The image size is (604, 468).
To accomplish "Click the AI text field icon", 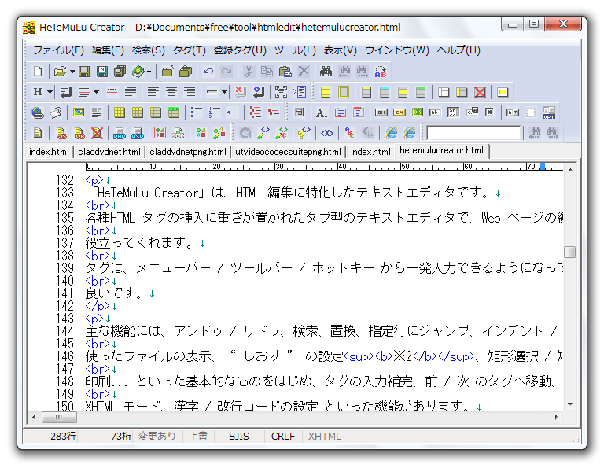I will coord(322,112).
